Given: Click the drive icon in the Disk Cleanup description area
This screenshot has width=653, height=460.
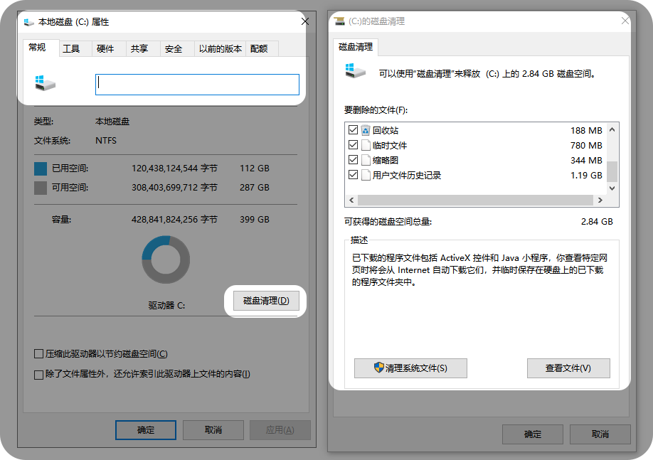Looking at the screenshot, I should click(x=355, y=71).
